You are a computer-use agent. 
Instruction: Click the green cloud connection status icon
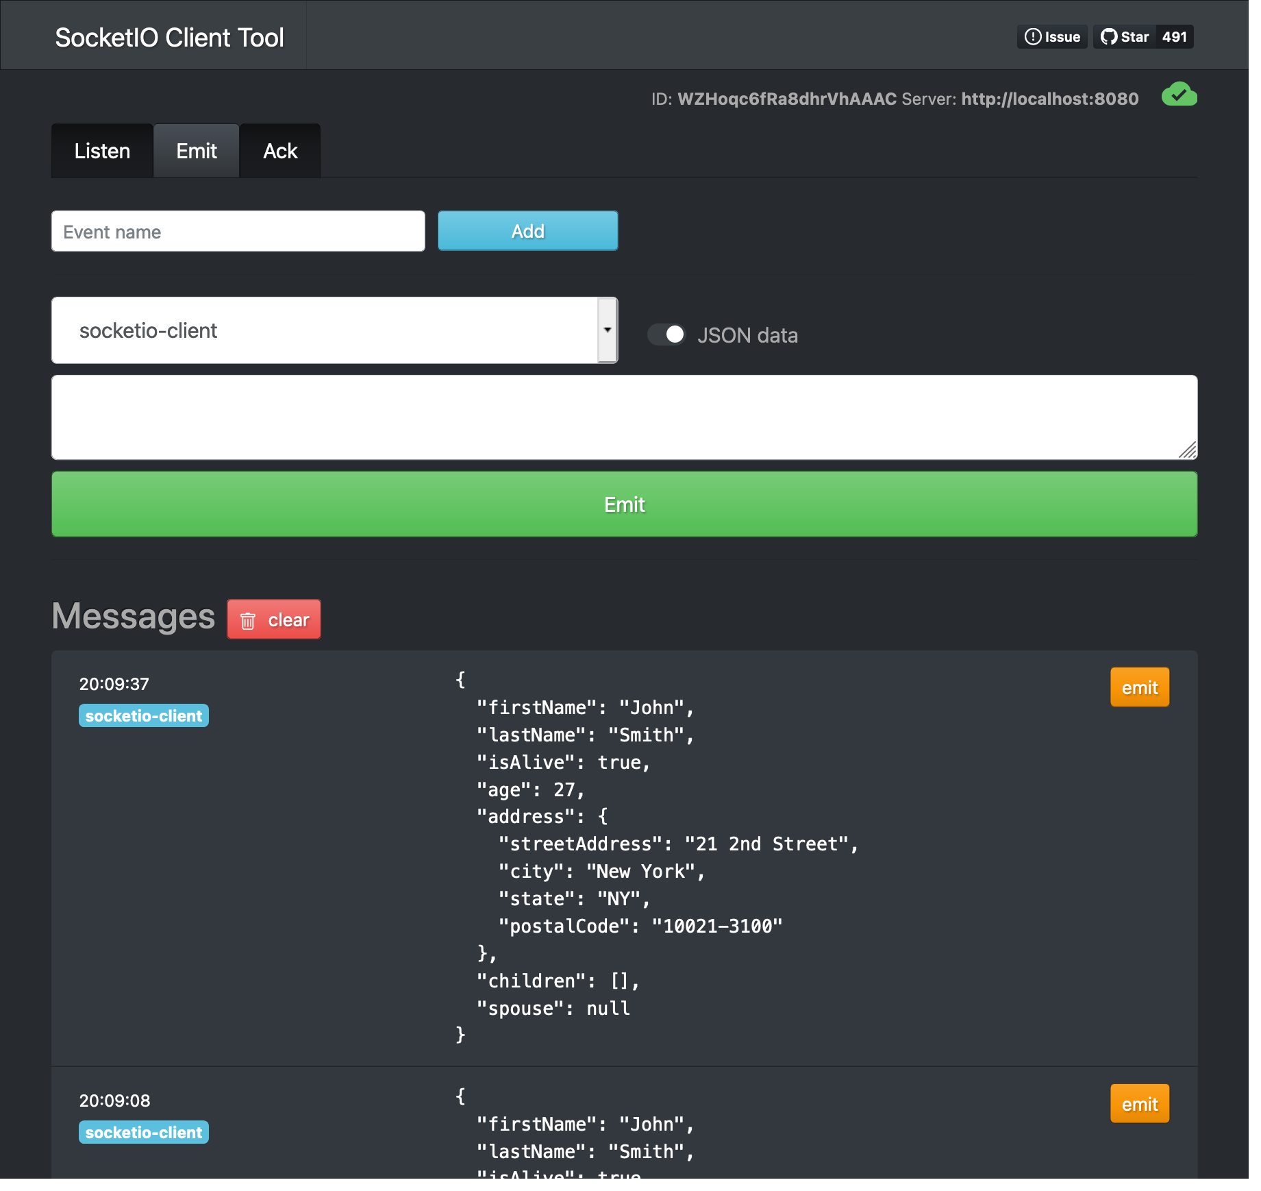(1179, 95)
